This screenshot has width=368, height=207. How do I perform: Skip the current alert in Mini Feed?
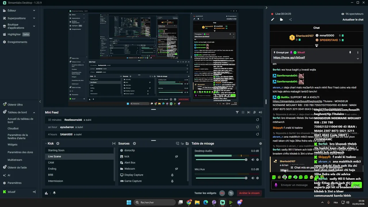[x=249, y=112]
